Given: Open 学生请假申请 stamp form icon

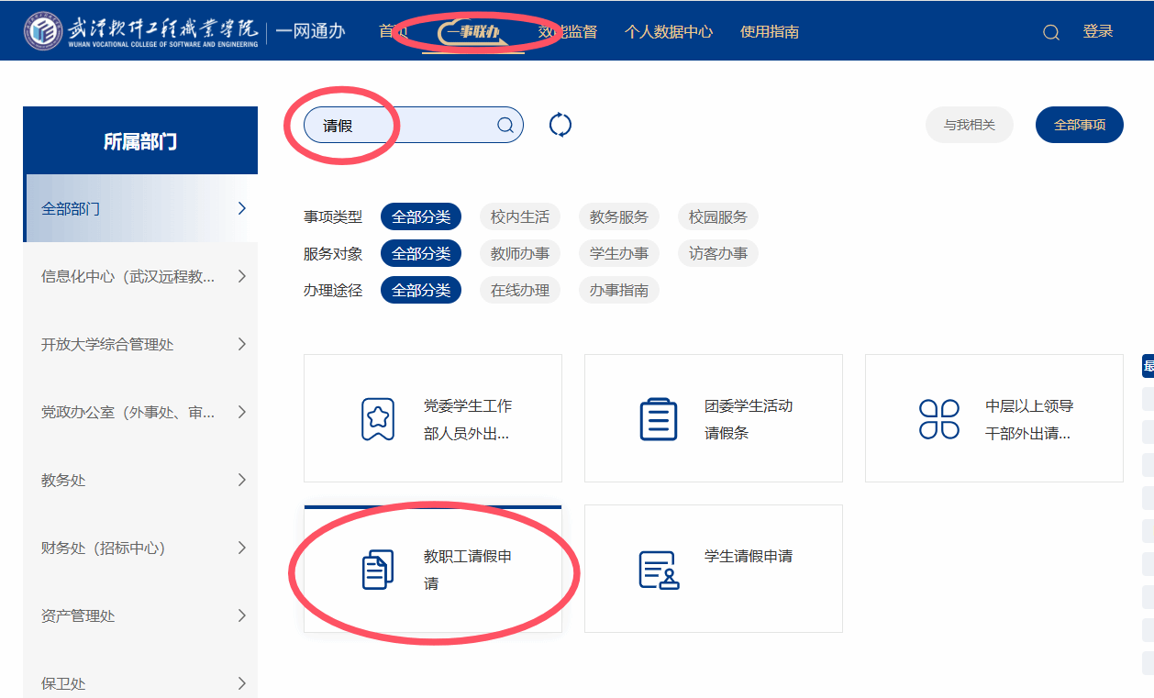Looking at the screenshot, I should pos(658,570).
